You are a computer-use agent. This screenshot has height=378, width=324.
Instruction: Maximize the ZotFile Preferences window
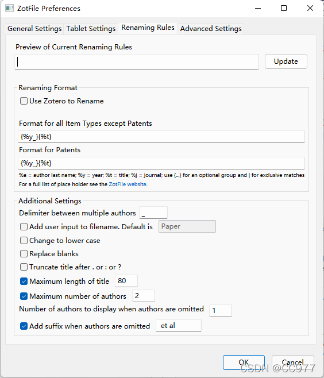click(284, 8)
